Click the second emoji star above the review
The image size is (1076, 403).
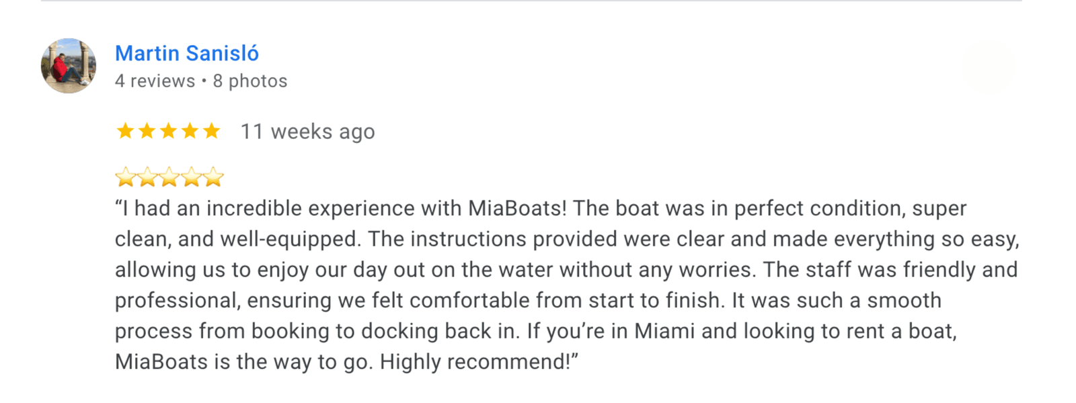147,177
